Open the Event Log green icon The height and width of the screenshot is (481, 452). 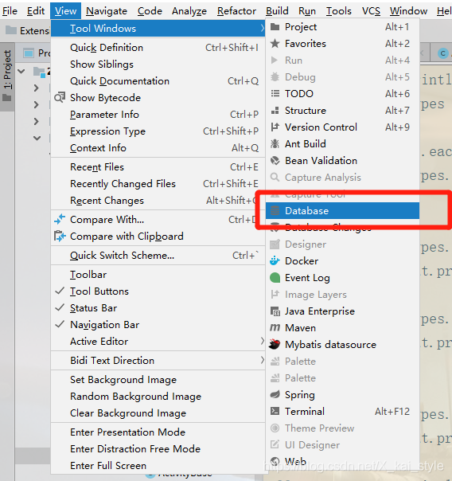click(275, 278)
